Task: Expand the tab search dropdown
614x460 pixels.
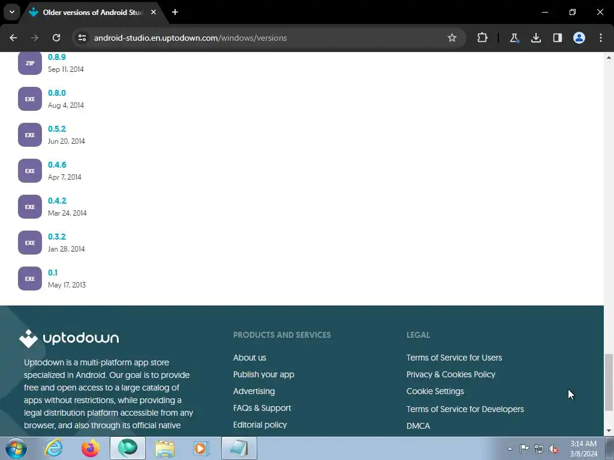Action: (12, 12)
